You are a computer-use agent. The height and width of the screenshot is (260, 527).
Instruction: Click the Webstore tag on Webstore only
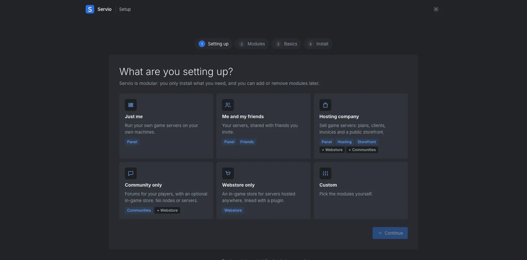click(x=233, y=210)
